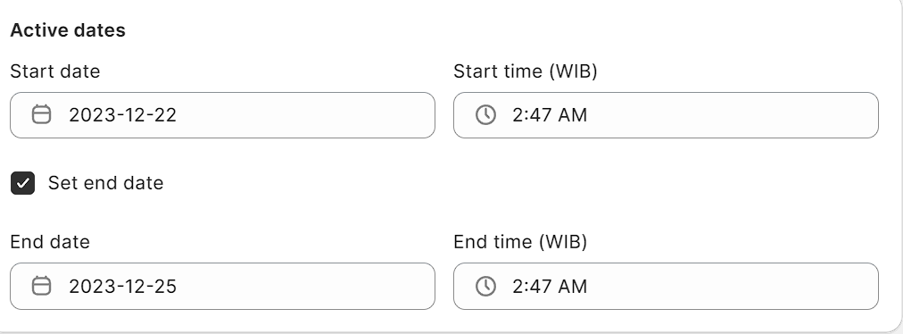Click the 'Active dates' section heading

coord(68,30)
